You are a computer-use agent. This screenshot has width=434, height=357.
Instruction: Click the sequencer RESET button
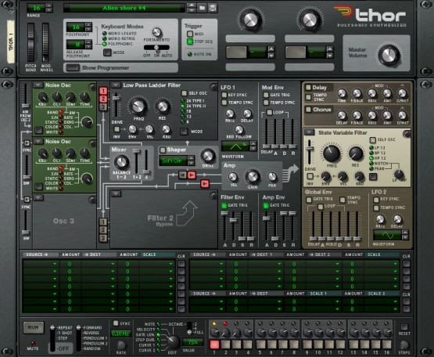click(x=404, y=327)
